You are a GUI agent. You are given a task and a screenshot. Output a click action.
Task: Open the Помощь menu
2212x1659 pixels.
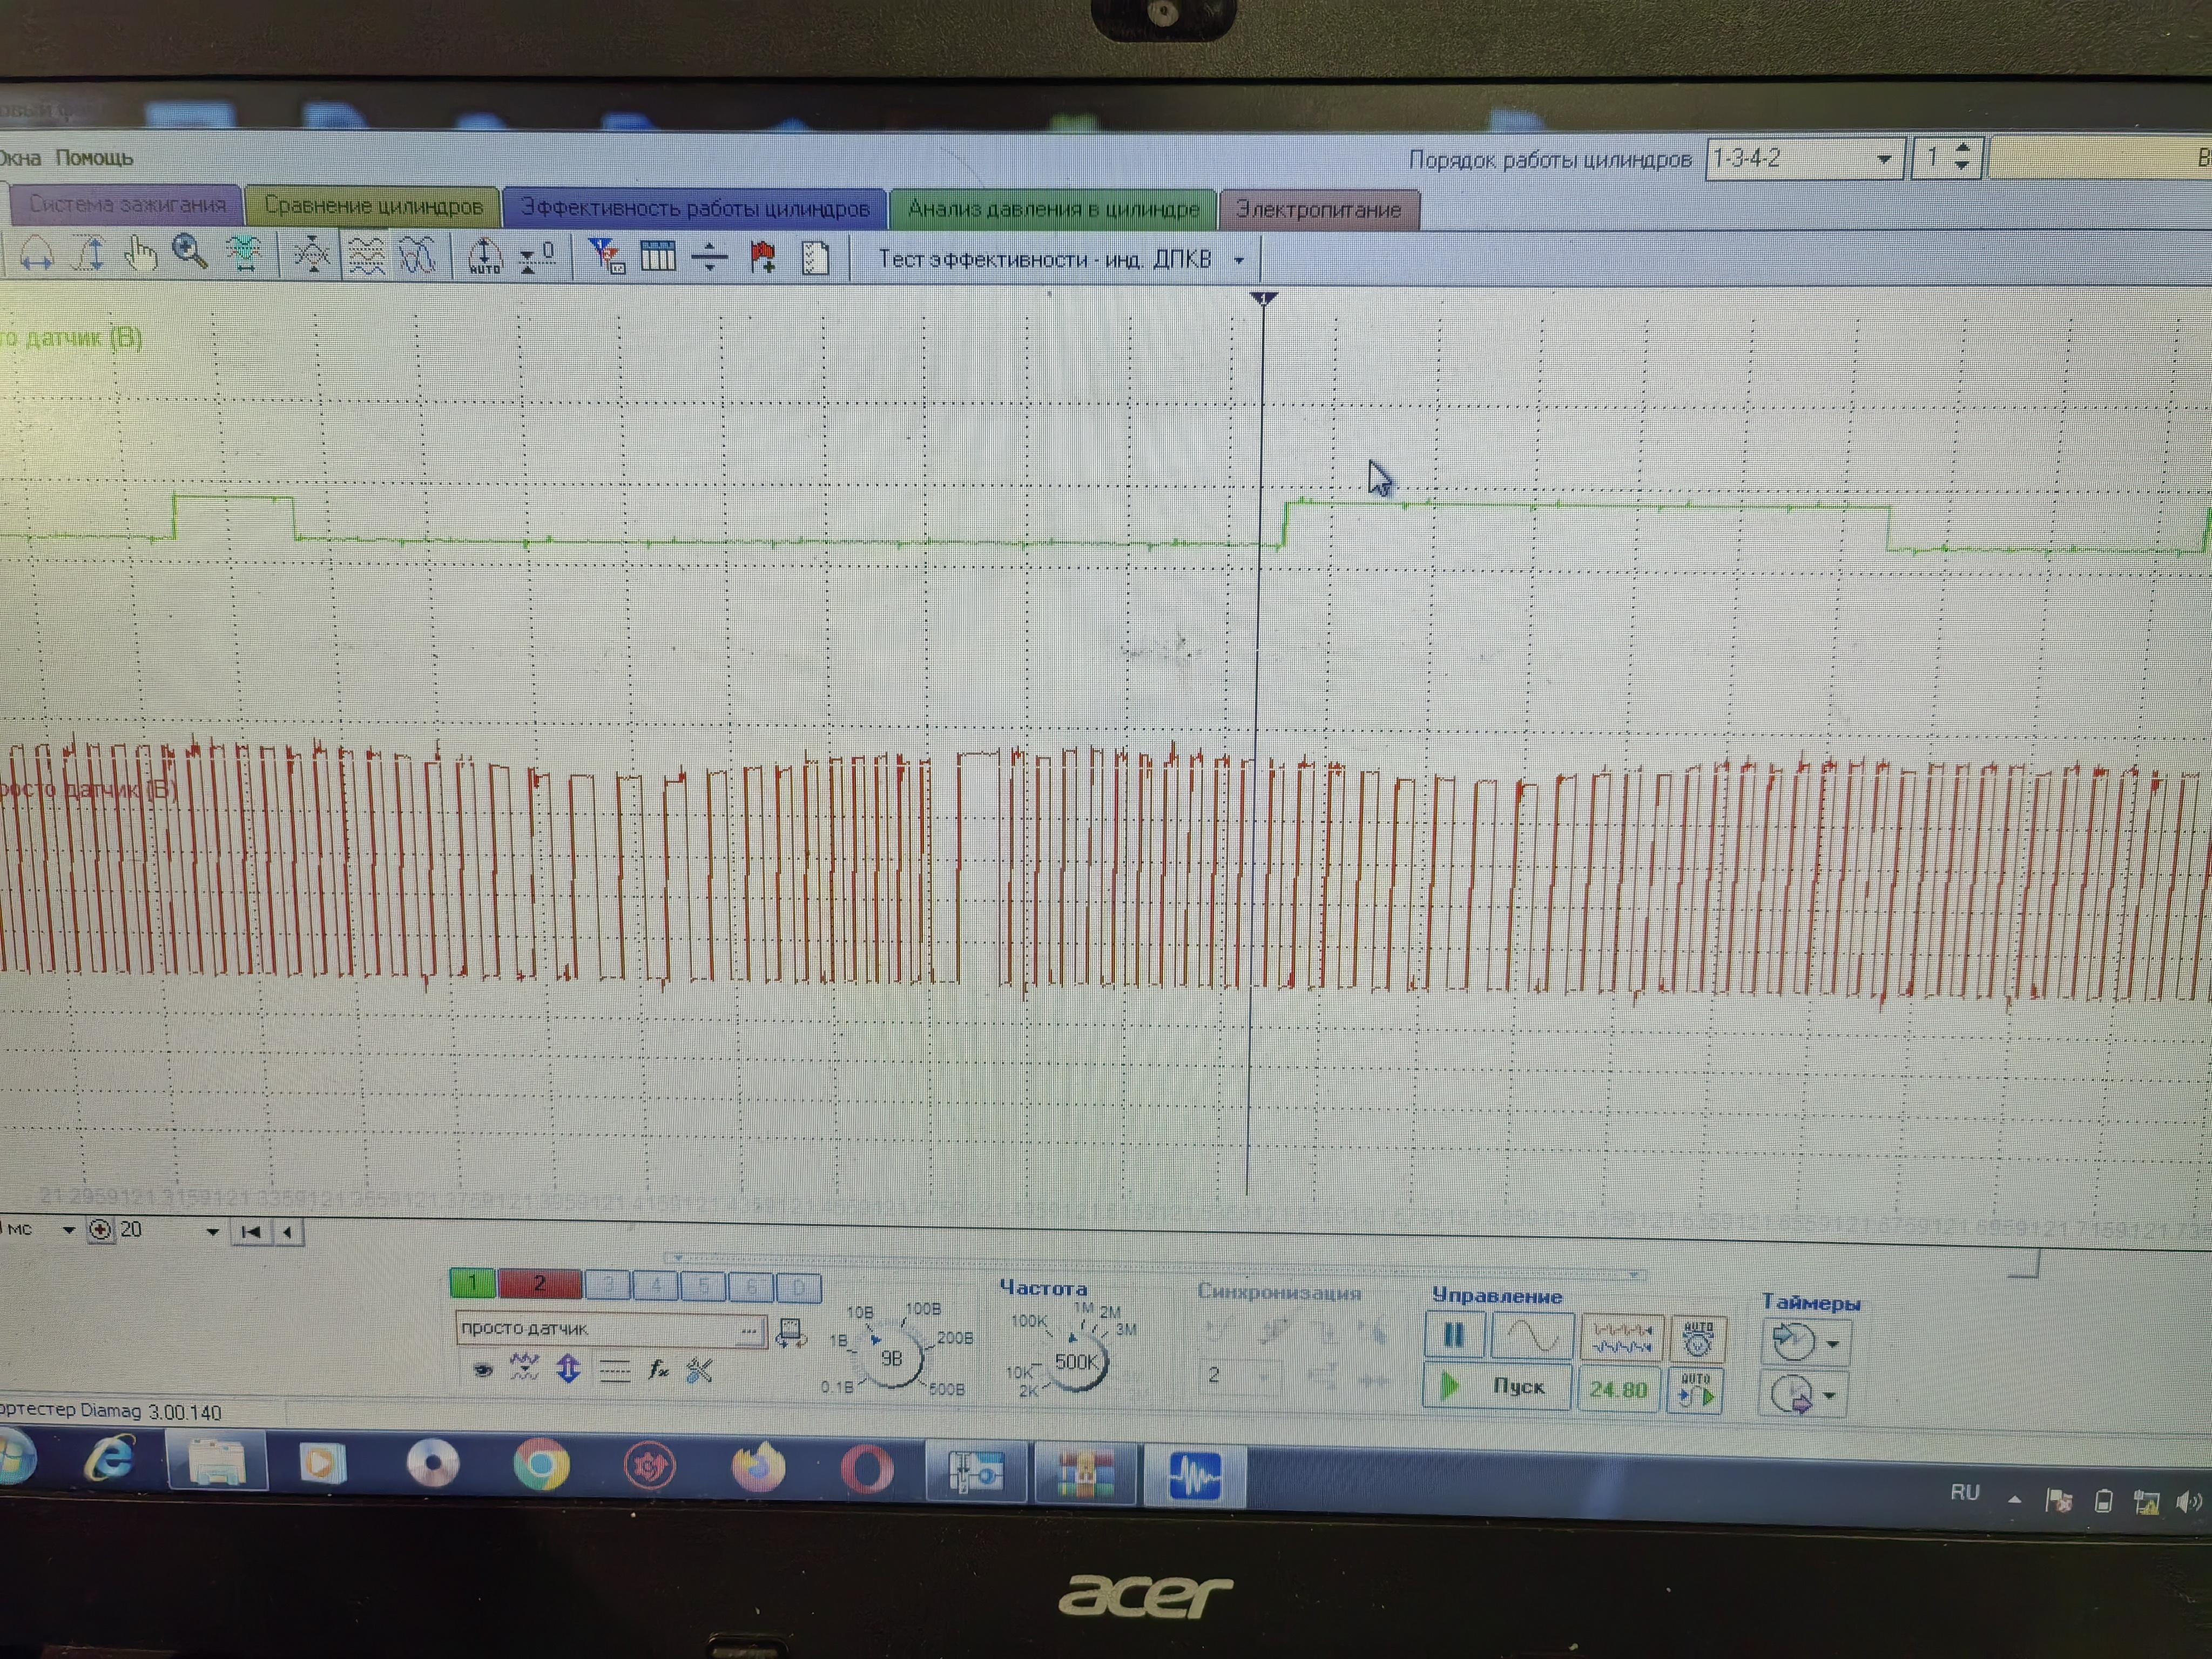(94, 158)
